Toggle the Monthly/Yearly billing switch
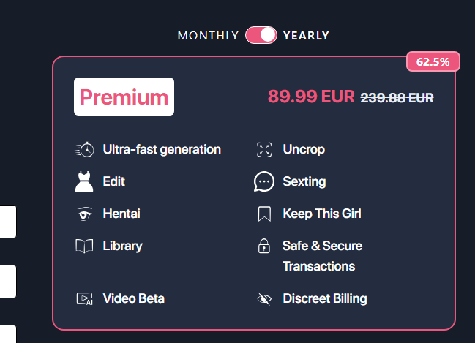This screenshot has height=343, width=475. tap(261, 35)
